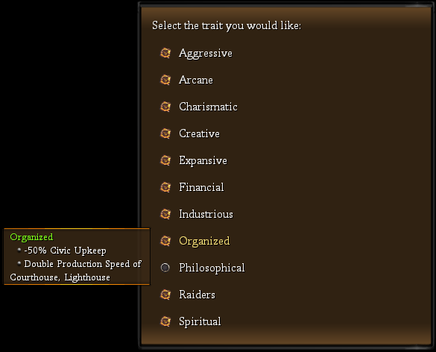
Task: Pick the Arcane trait label
Action: click(196, 80)
